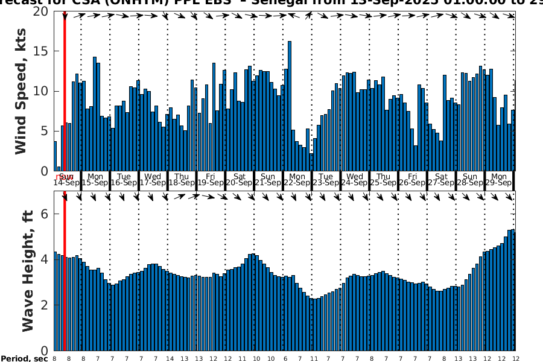The height and width of the screenshot is (362, 543).
Task: Click the 'Wind Speed, kts' axis title
Action: click(21, 91)
